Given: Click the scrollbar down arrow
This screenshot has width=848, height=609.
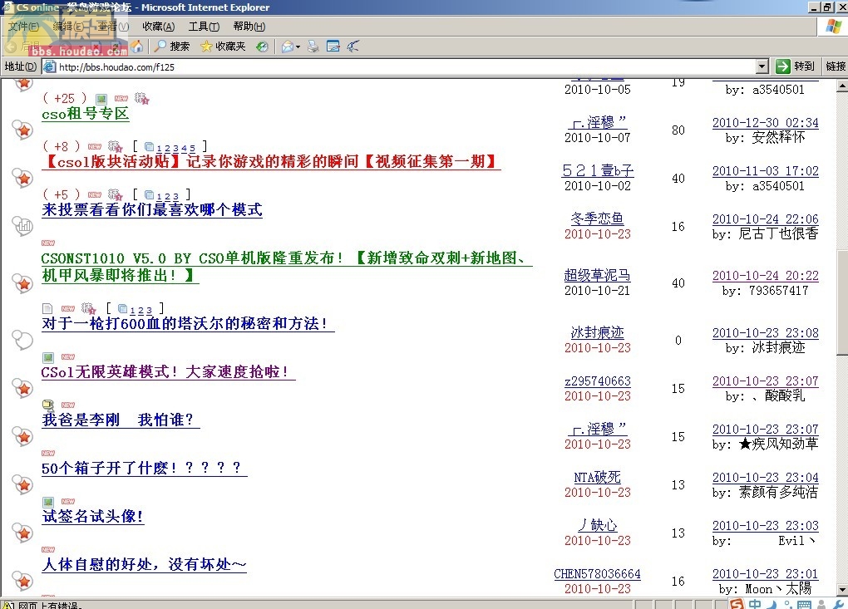Looking at the screenshot, I should point(842,590).
